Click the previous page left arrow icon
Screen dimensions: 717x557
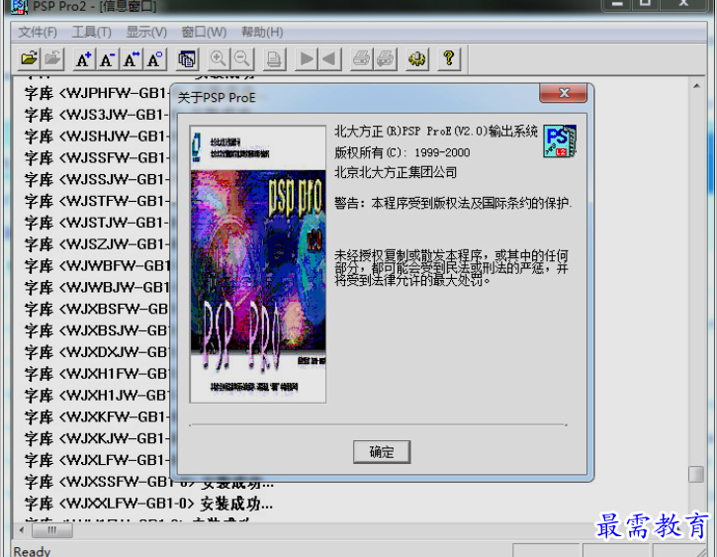(329, 59)
